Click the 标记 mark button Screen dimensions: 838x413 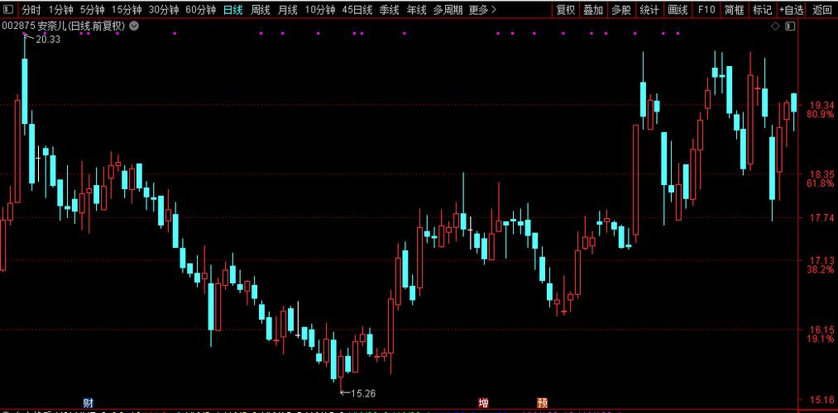click(762, 10)
